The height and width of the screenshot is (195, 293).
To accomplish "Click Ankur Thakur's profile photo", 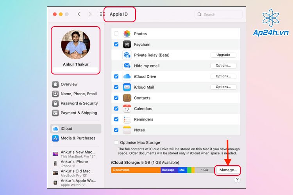I will tap(76, 44).
